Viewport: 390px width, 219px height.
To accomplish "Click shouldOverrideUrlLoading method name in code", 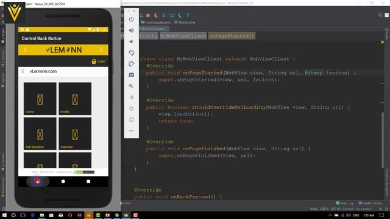I will click(229, 107).
